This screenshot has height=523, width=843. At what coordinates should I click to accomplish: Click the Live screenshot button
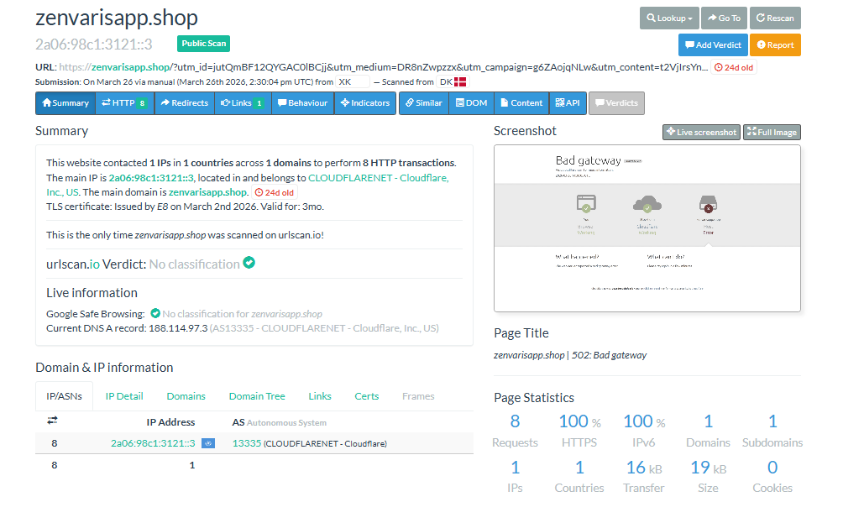[x=701, y=132]
